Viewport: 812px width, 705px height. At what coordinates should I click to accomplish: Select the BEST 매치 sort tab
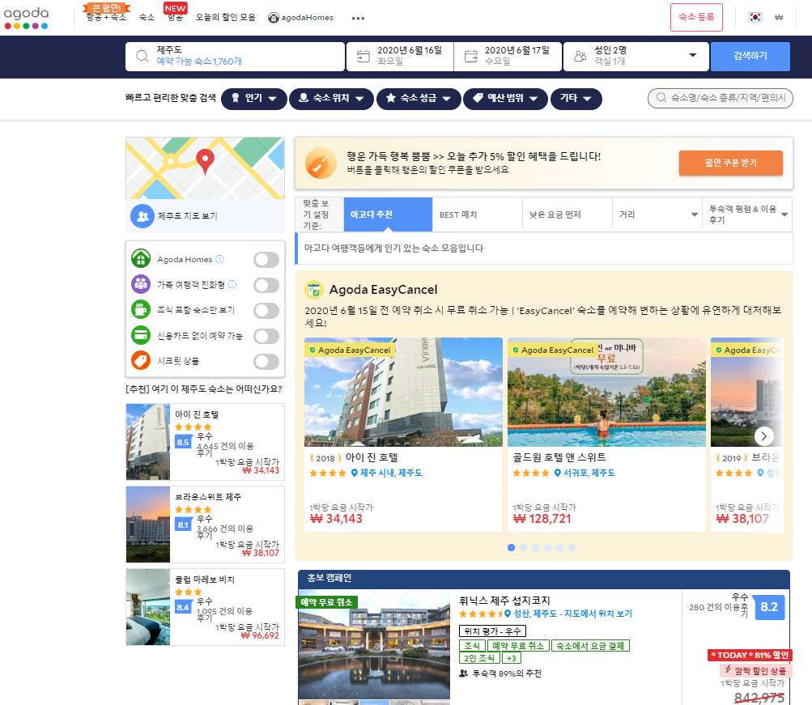click(x=477, y=214)
